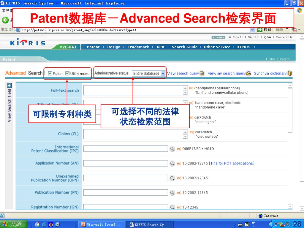Click the Registration Number magnifier icon
Screen dimensions: 304x228
pyautogui.click(x=172, y=207)
